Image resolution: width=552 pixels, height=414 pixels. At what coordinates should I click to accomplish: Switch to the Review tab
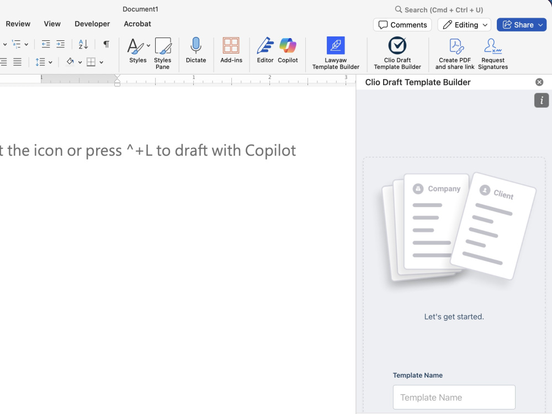pyautogui.click(x=18, y=24)
